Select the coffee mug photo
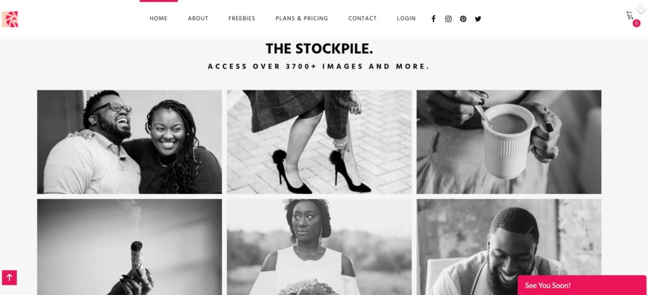Screen dimensions: 648x295 (x=509, y=142)
